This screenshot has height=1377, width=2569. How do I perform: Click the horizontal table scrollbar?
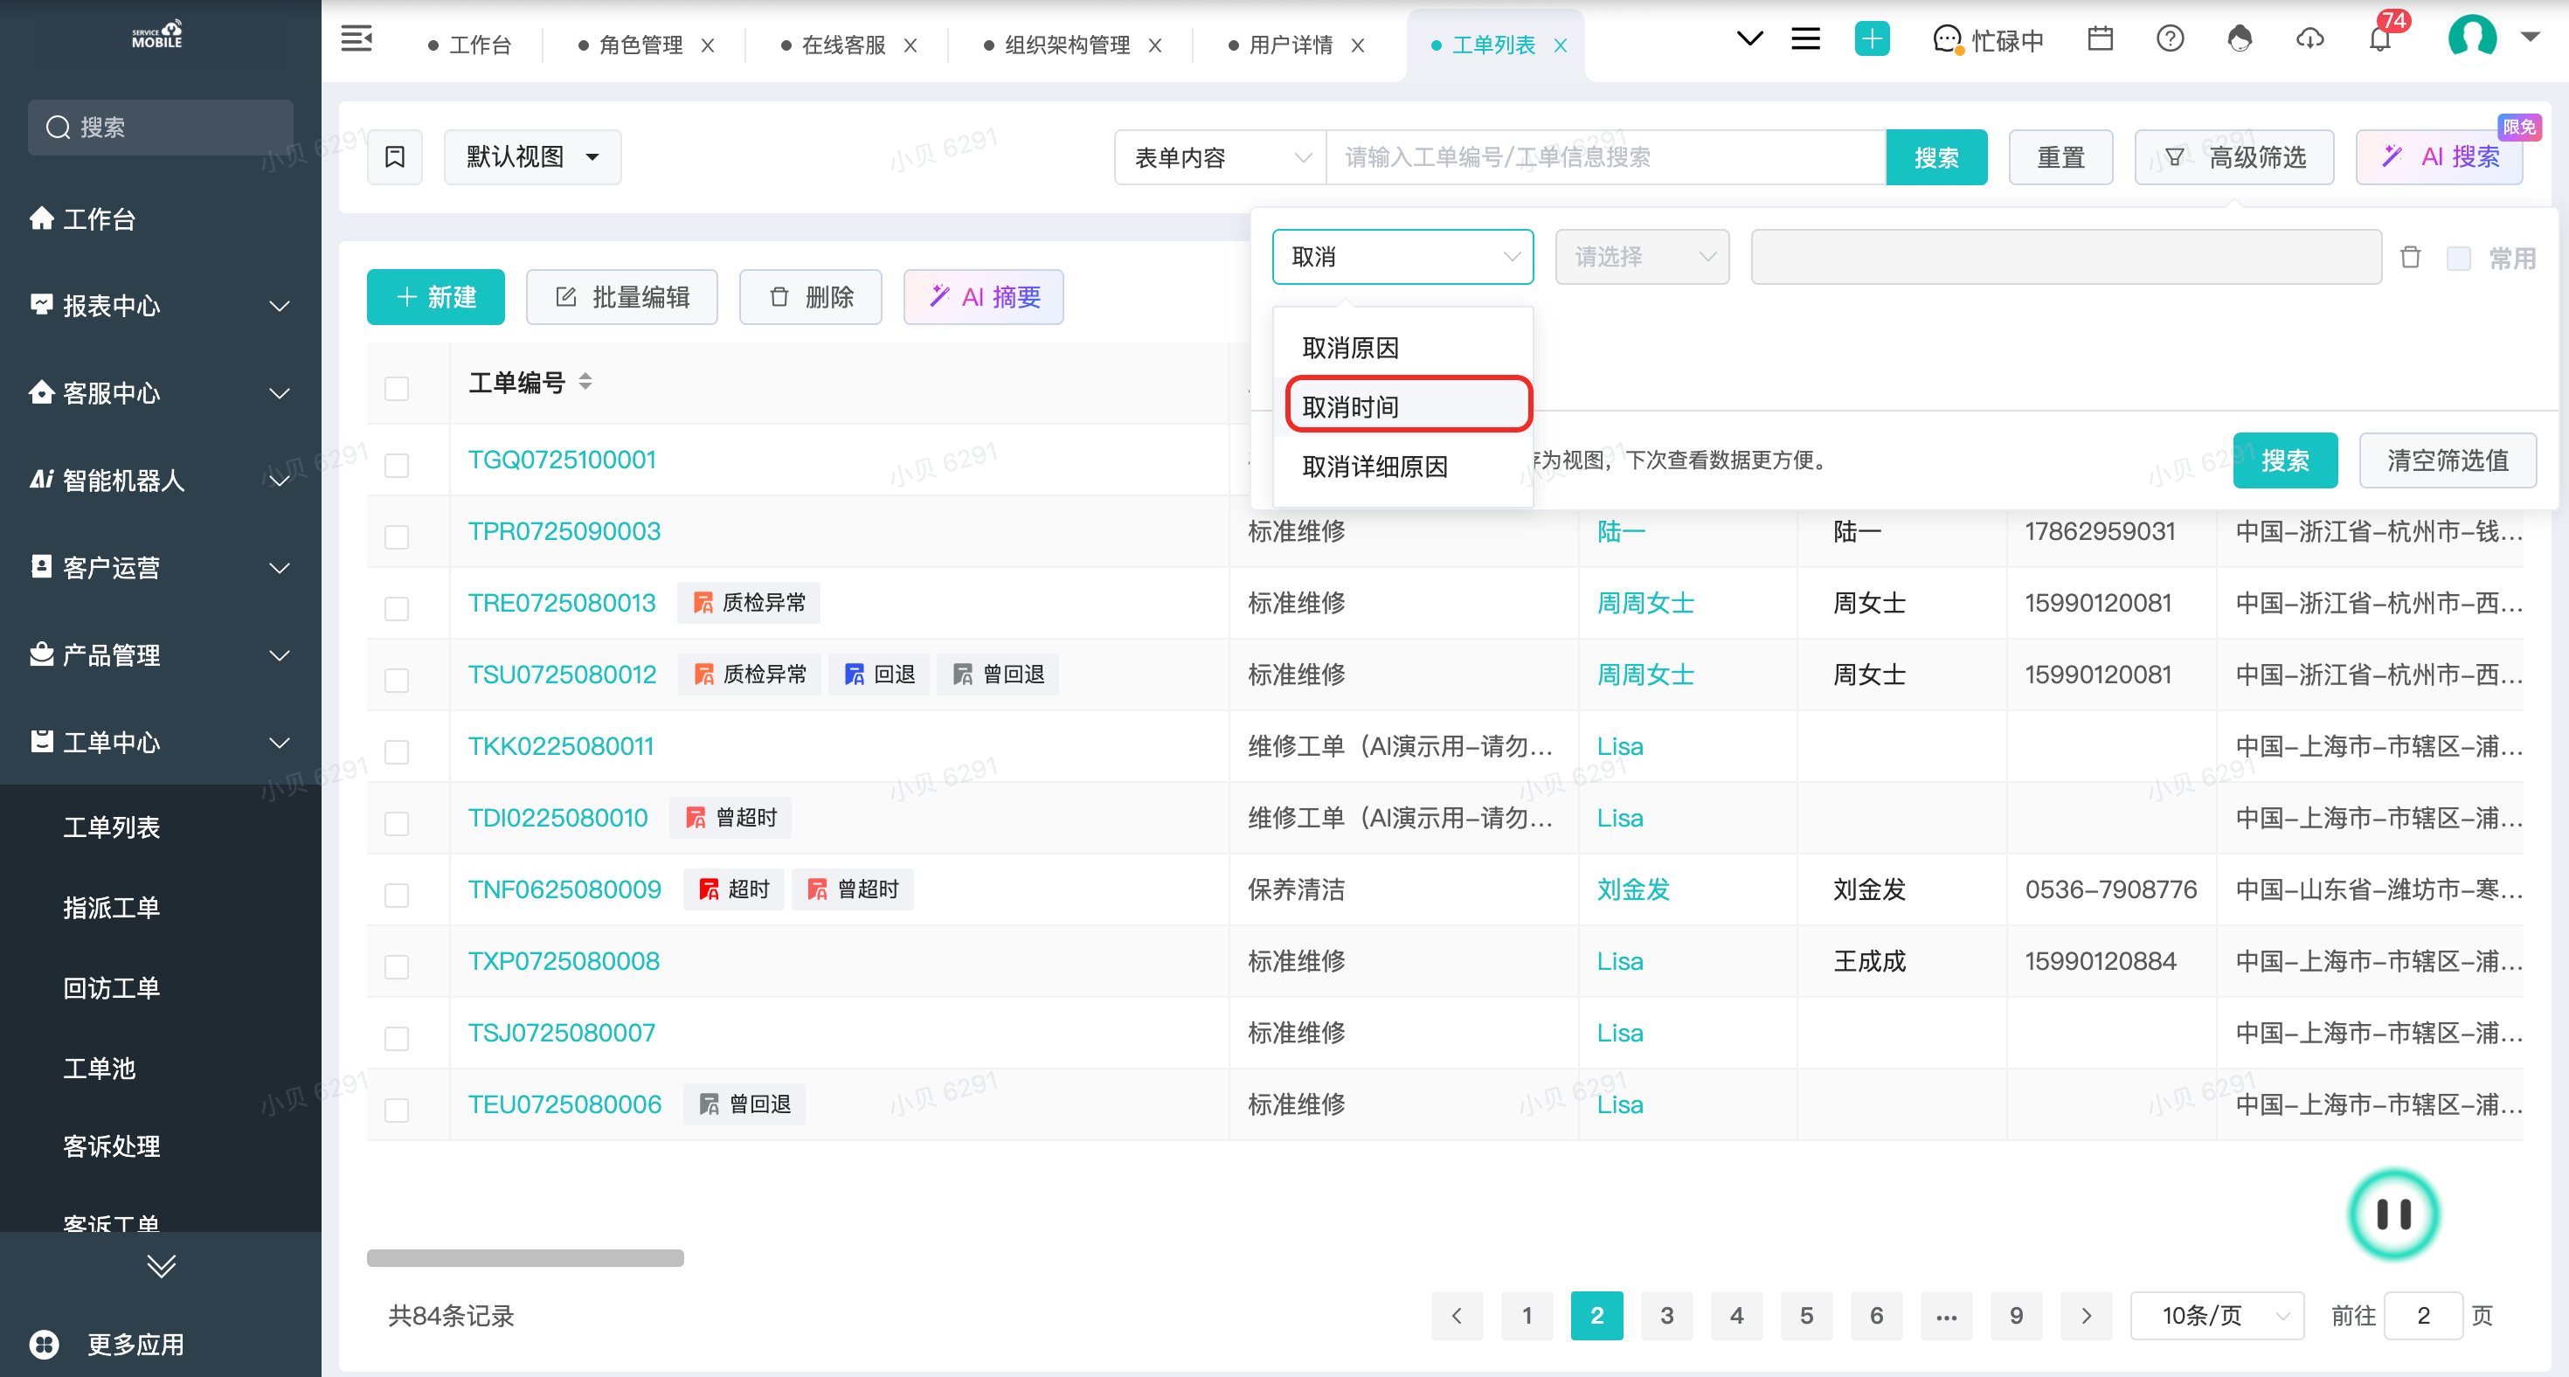pyautogui.click(x=525, y=1258)
